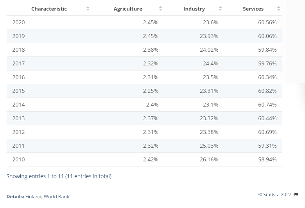The image size is (305, 208).
Task: Select the 2020 year cell
Action: coord(18,22)
